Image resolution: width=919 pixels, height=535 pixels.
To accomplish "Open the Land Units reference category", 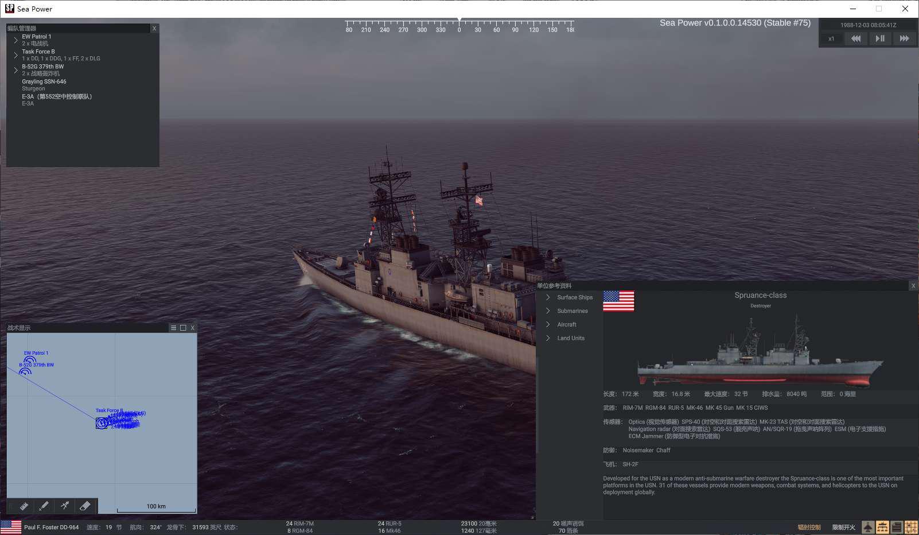I will [570, 338].
